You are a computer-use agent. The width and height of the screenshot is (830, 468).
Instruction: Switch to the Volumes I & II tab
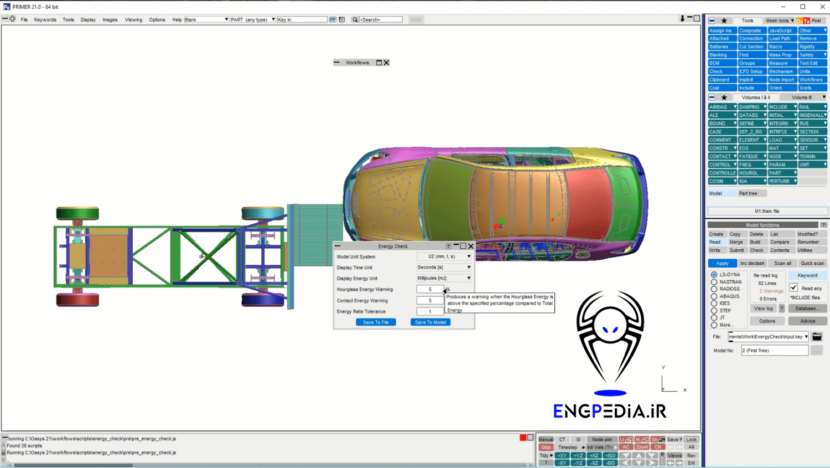pyautogui.click(x=755, y=97)
